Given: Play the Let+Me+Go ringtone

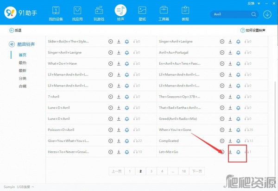Looking at the screenshot, I should (x=222, y=152).
